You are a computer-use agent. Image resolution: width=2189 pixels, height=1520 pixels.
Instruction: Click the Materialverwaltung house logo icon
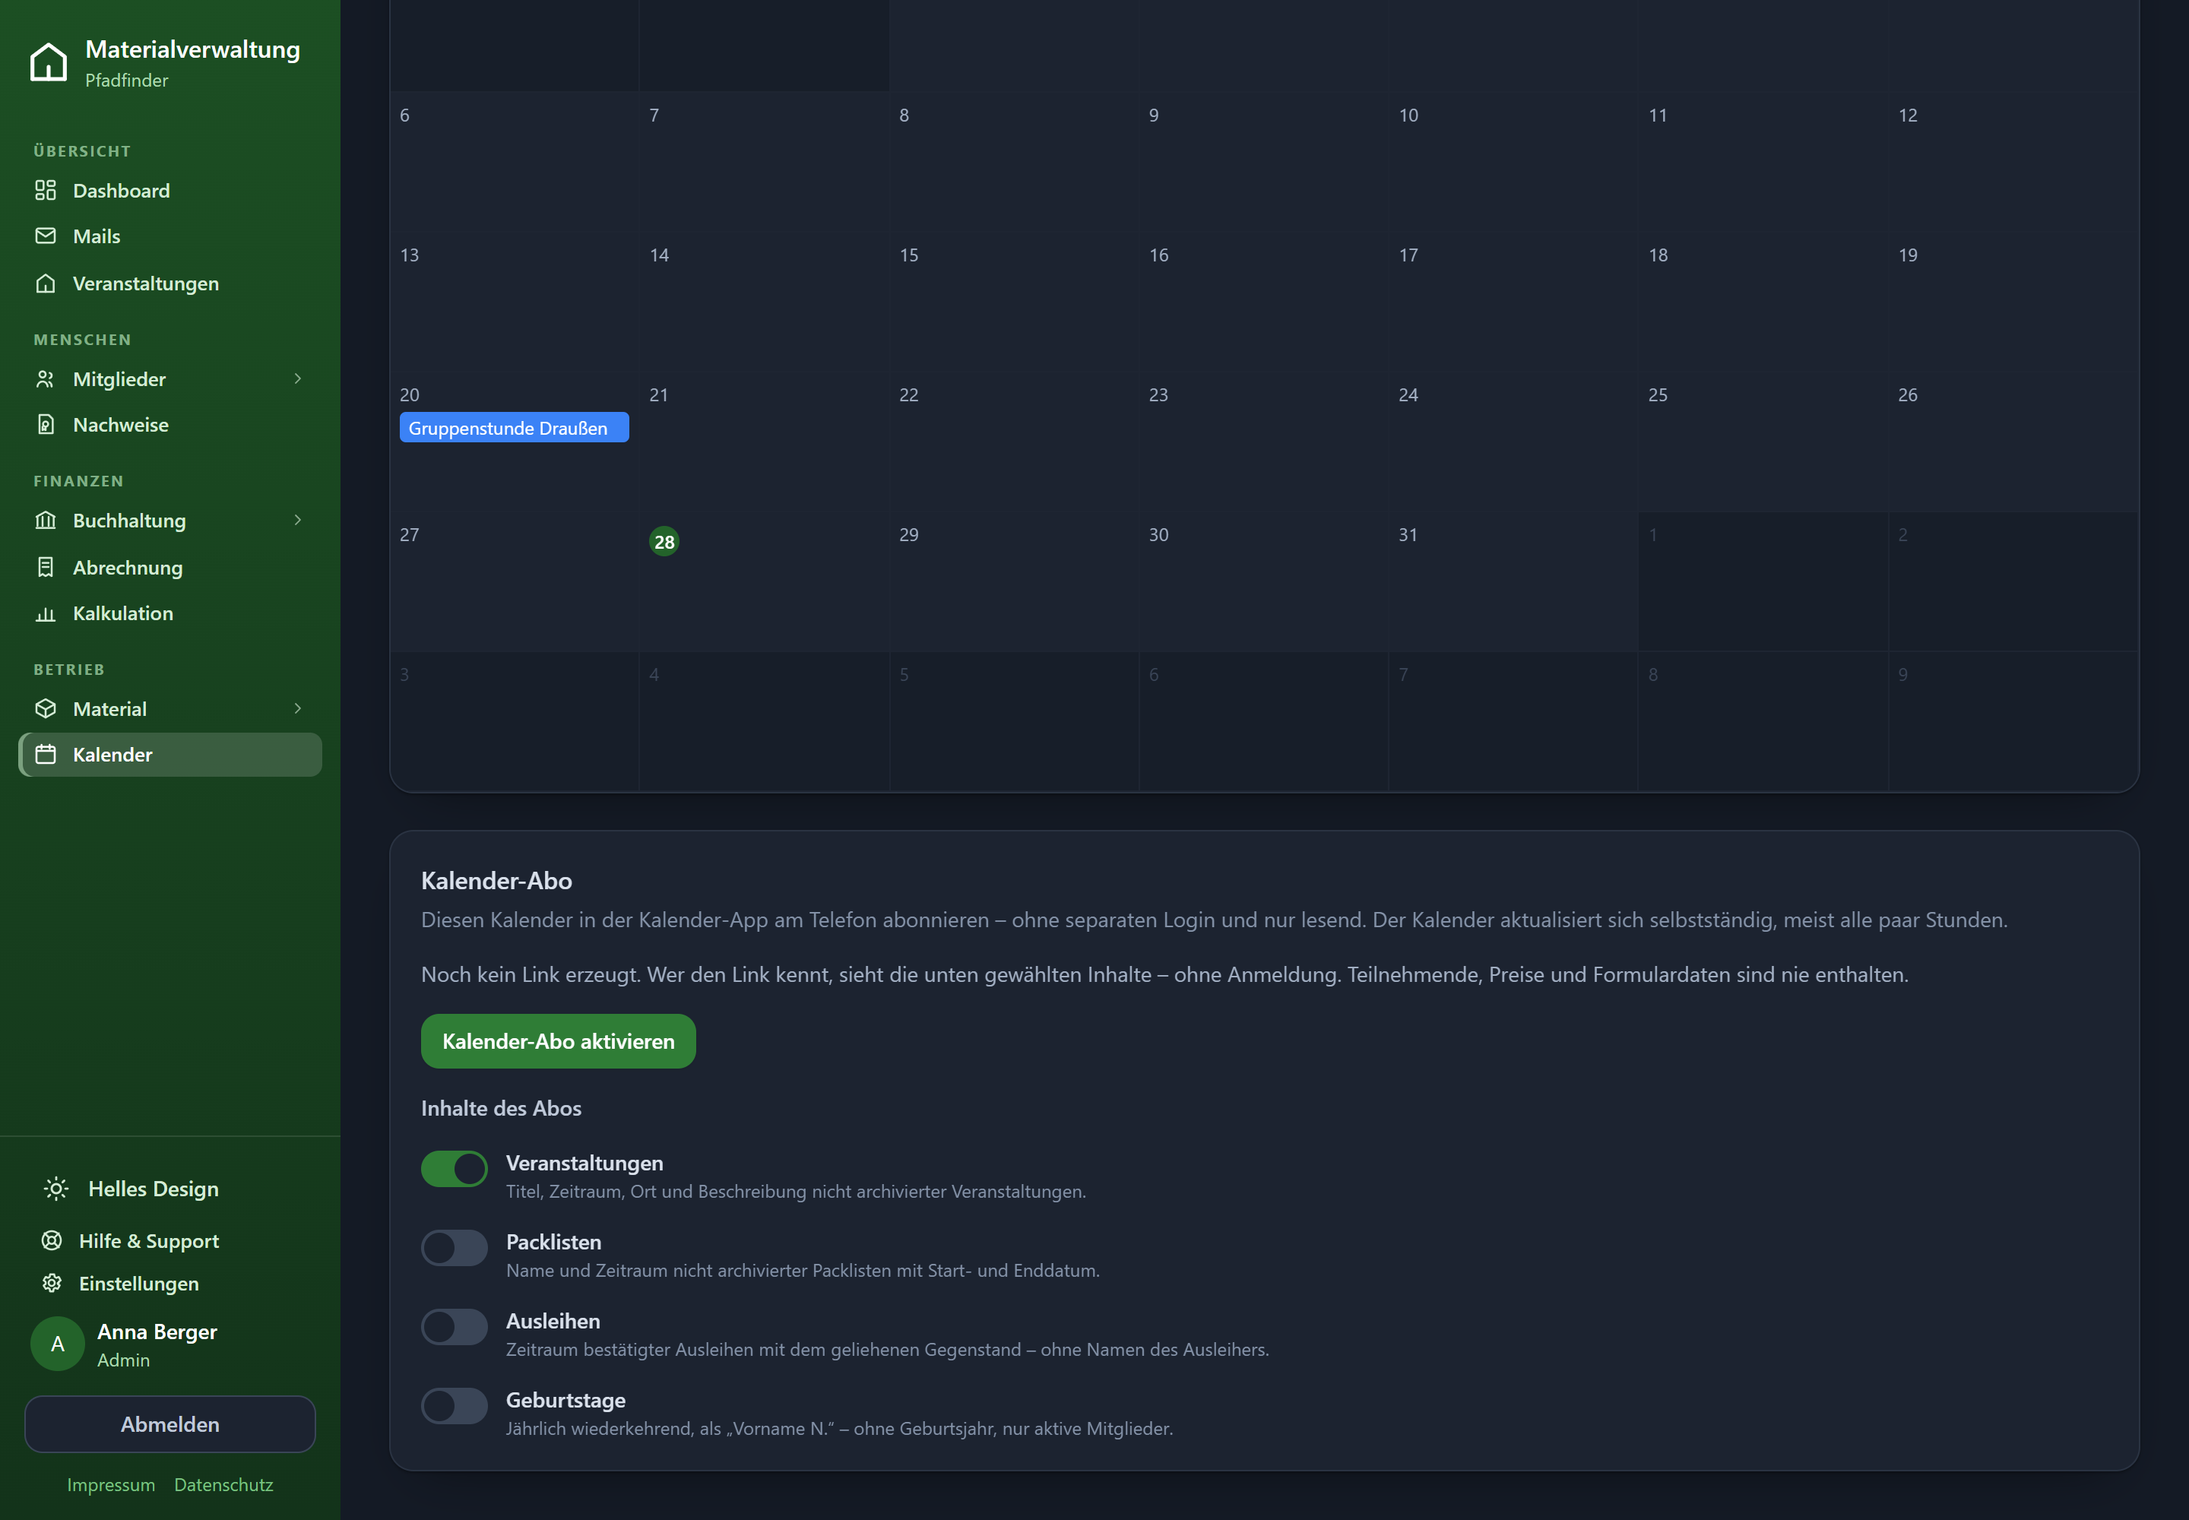click(49, 62)
